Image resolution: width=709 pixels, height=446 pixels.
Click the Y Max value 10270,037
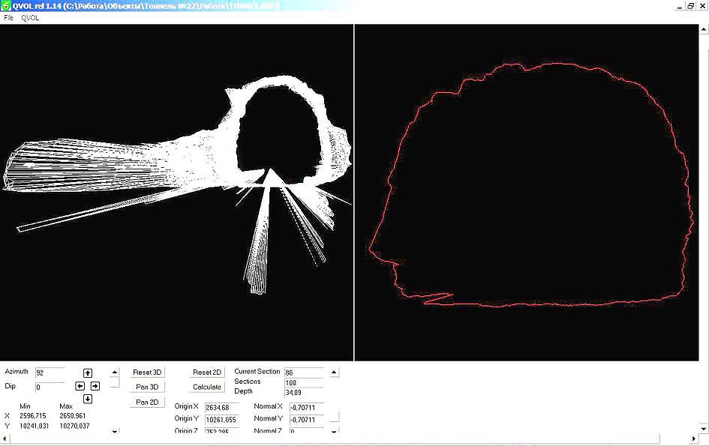click(74, 426)
